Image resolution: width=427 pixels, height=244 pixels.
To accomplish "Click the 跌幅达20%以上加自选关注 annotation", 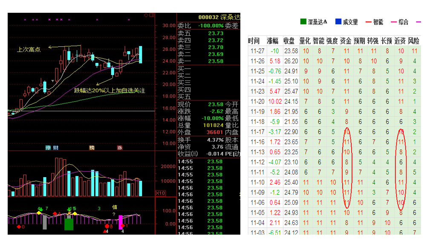I will click(110, 90).
